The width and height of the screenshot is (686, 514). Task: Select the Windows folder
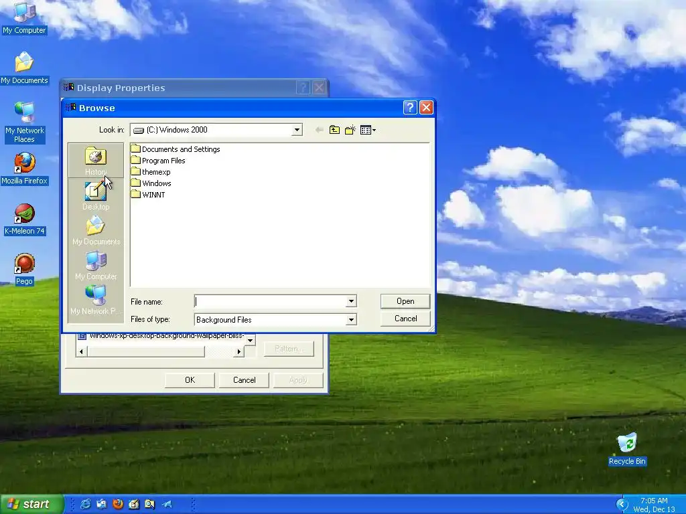click(151, 183)
